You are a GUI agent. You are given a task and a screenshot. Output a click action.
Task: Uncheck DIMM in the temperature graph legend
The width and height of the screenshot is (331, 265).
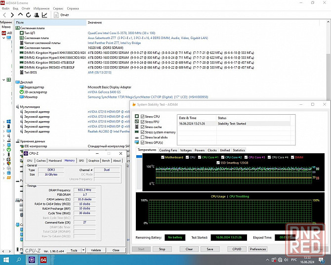292,157
